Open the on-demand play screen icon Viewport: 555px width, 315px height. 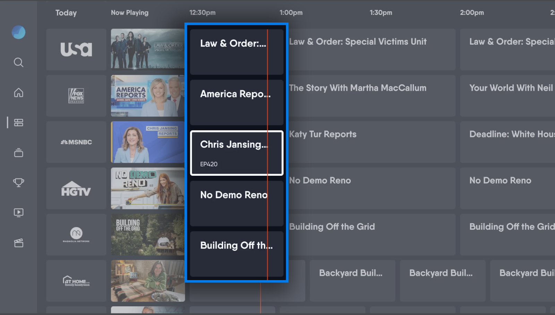[18, 212]
